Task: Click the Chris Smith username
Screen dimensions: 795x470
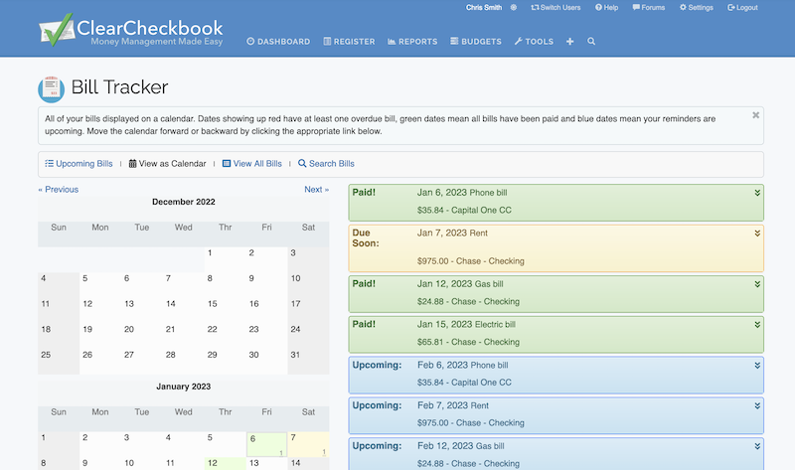Action: click(x=484, y=8)
